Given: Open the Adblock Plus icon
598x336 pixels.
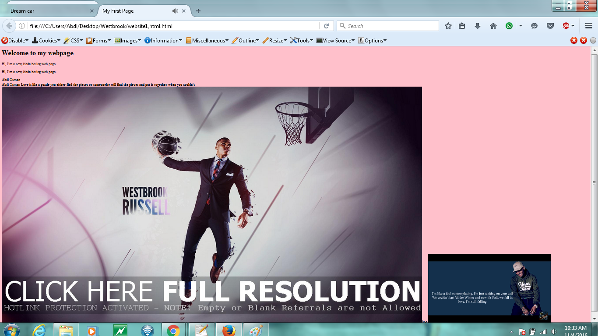Looking at the screenshot, I should click(x=566, y=26).
